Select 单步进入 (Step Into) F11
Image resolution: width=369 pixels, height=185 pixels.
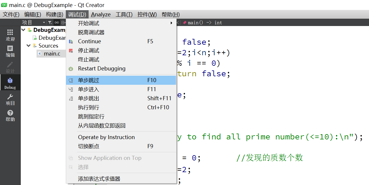point(89,89)
